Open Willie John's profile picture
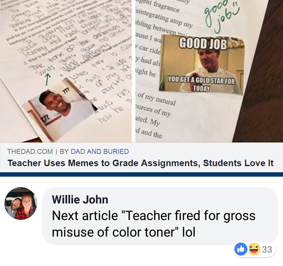Screen dimensions: 283x266 21,203
